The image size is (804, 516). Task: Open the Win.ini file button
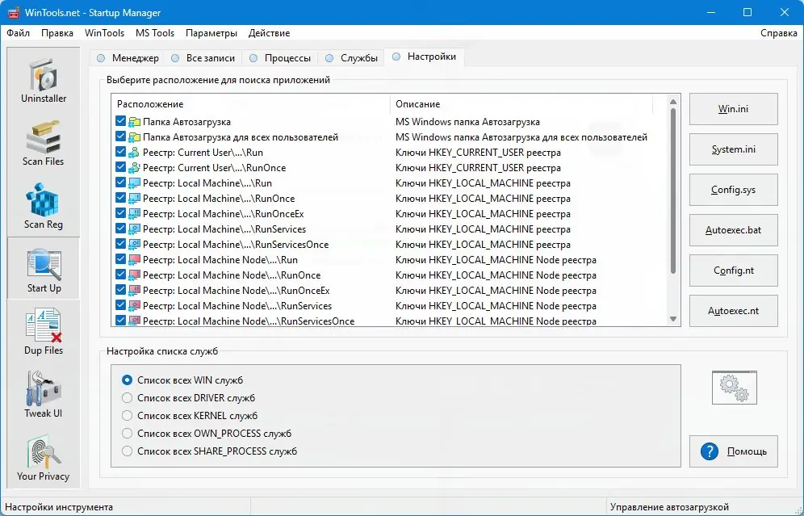tap(733, 109)
